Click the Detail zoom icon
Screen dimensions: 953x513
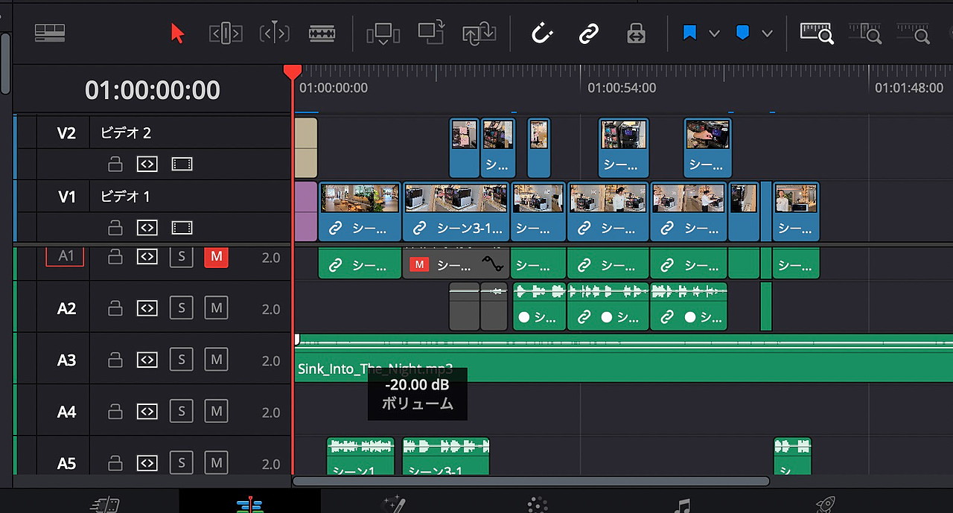(x=865, y=34)
